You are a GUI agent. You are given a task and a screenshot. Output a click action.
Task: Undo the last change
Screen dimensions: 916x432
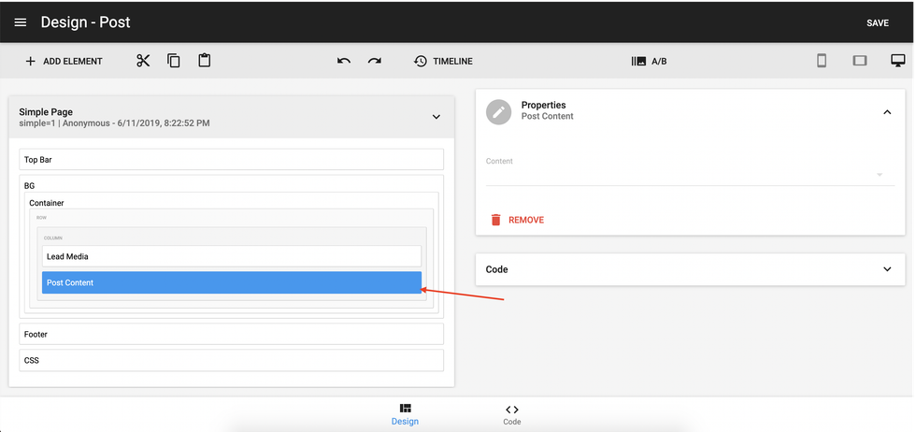pos(344,61)
